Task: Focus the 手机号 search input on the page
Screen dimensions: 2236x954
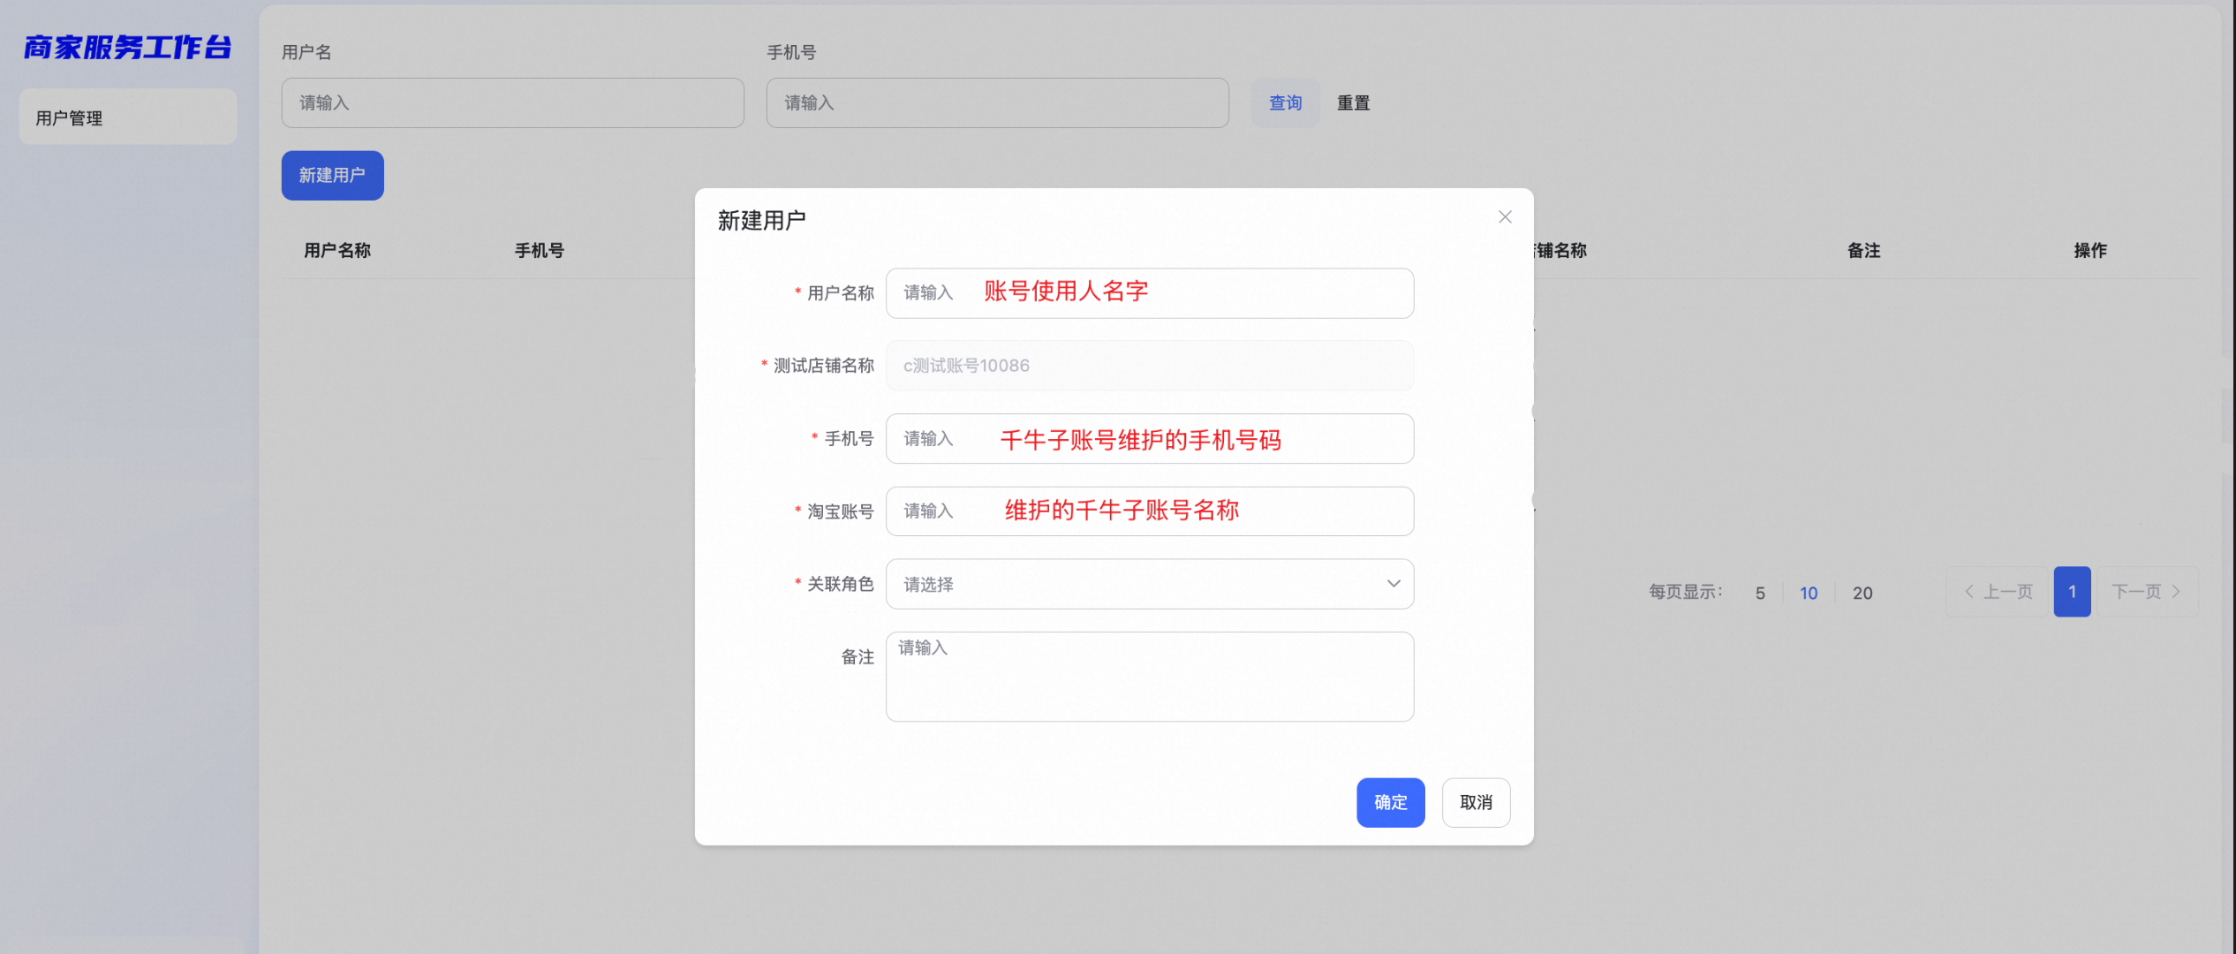Action: 997,103
